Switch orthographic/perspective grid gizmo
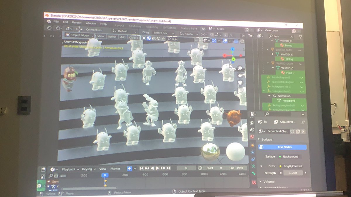 (241, 90)
